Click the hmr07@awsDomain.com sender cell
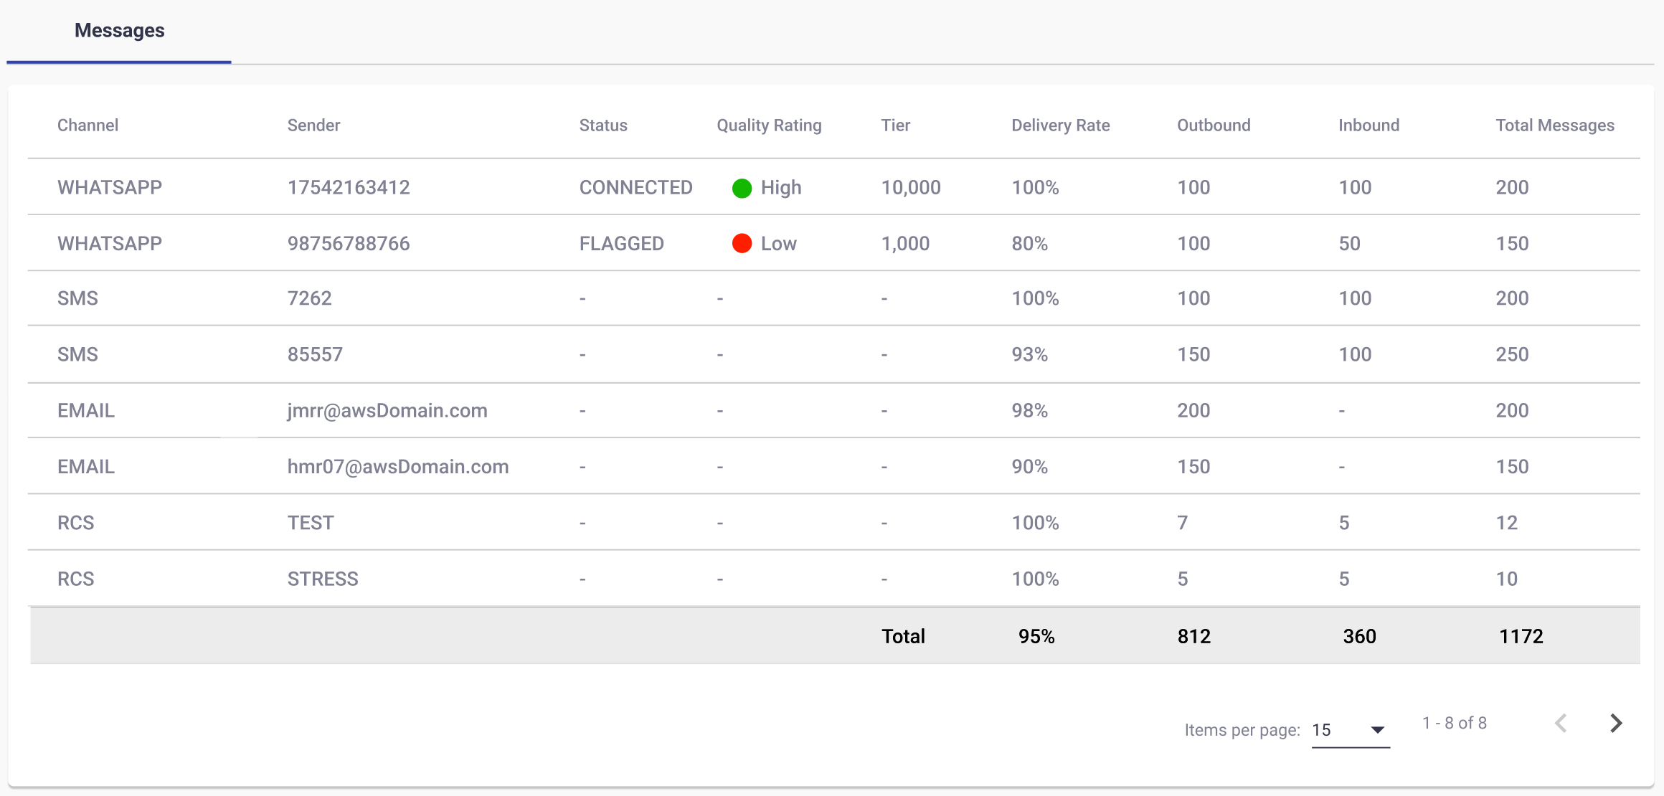The height and width of the screenshot is (796, 1664). [x=398, y=467]
